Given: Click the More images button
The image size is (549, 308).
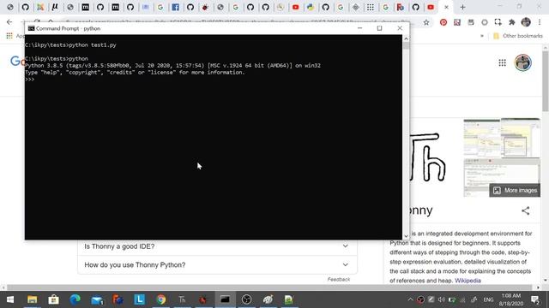Looking at the screenshot, I should point(515,190).
